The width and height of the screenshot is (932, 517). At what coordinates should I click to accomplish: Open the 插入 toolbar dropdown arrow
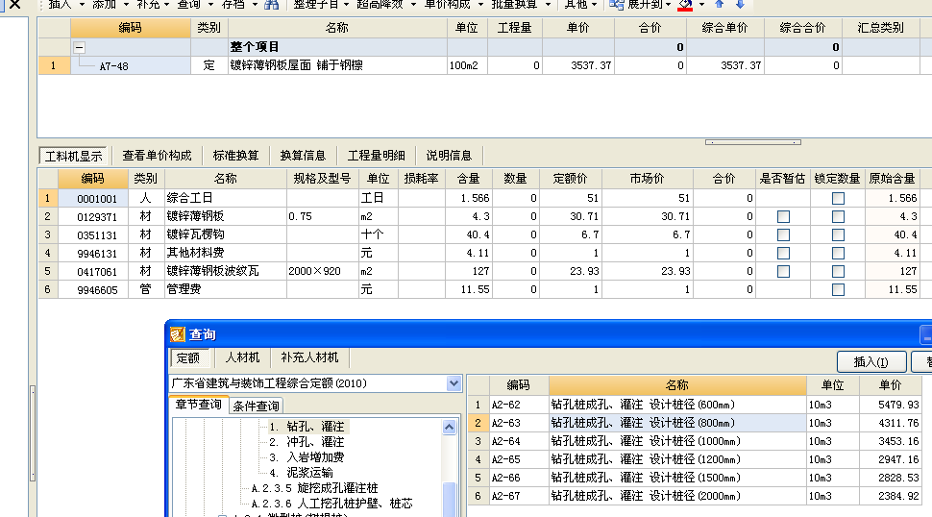pos(82,5)
